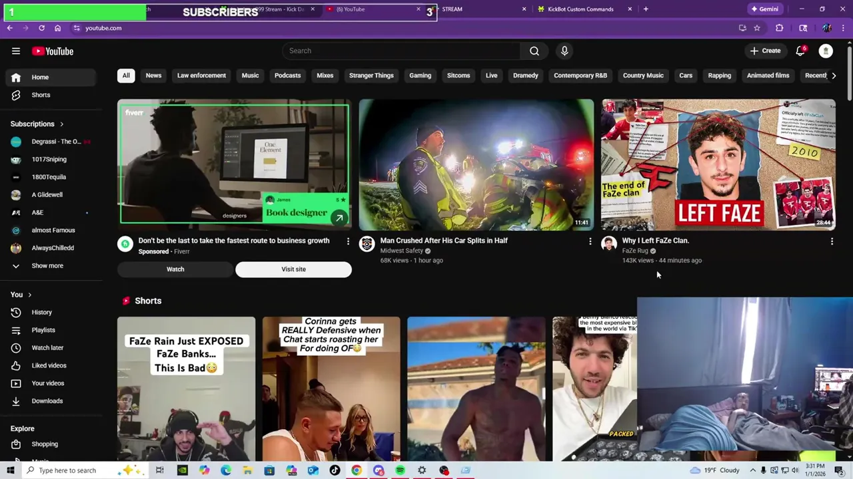The image size is (853, 479).
Task: Open Spotify from the Windows taskbar
Action: [400, 470]
